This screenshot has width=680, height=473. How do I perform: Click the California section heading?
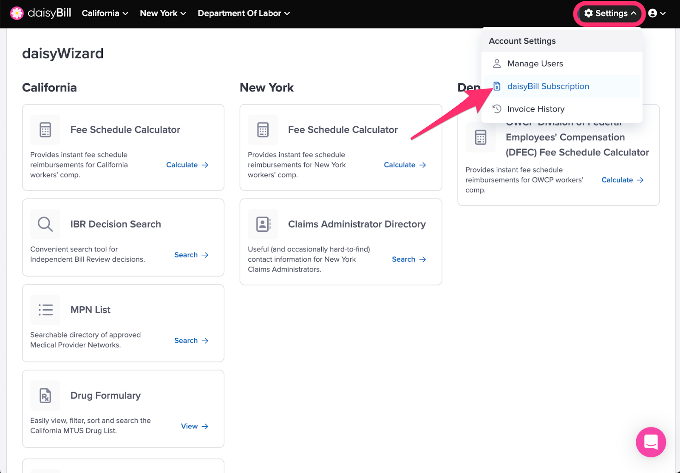[49, 88]
